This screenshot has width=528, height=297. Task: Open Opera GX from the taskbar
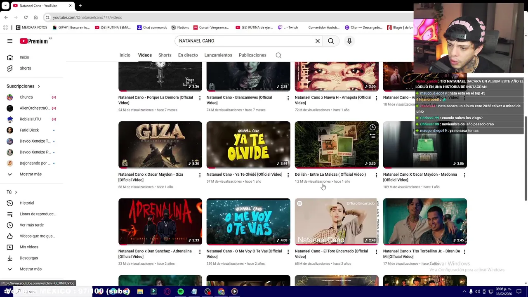click(167, 292)
